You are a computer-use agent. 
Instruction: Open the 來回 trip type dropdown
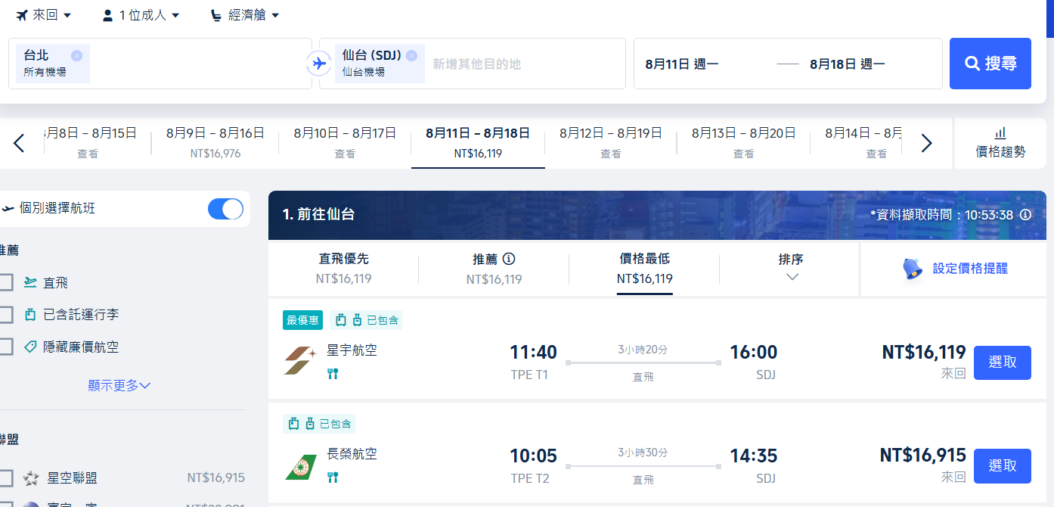coord(44,15)
